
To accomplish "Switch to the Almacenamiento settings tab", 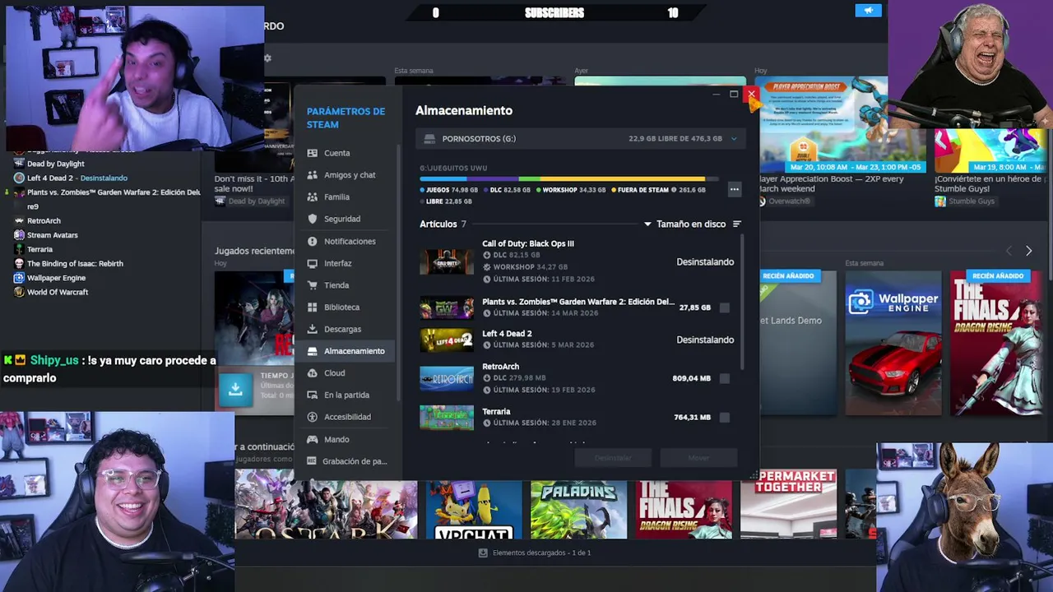I will point(346,351).
